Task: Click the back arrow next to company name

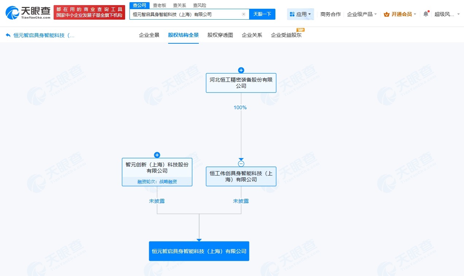Action: coord(8,35)
